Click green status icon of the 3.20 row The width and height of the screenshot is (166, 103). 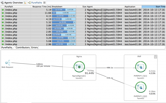3,38
